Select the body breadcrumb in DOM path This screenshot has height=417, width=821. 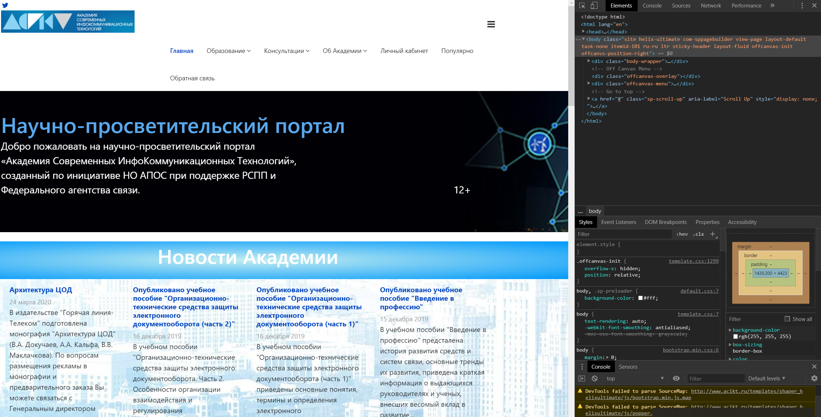[595, 211]
